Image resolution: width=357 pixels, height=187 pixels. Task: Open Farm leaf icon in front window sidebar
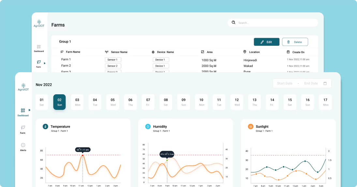click(x=23, y=127)
